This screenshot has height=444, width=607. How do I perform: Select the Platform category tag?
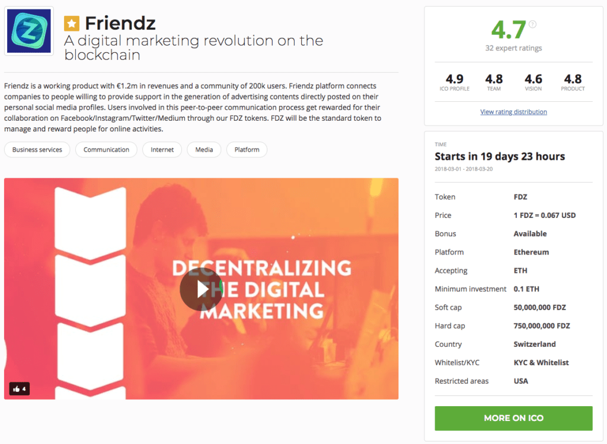click(247, 150)
